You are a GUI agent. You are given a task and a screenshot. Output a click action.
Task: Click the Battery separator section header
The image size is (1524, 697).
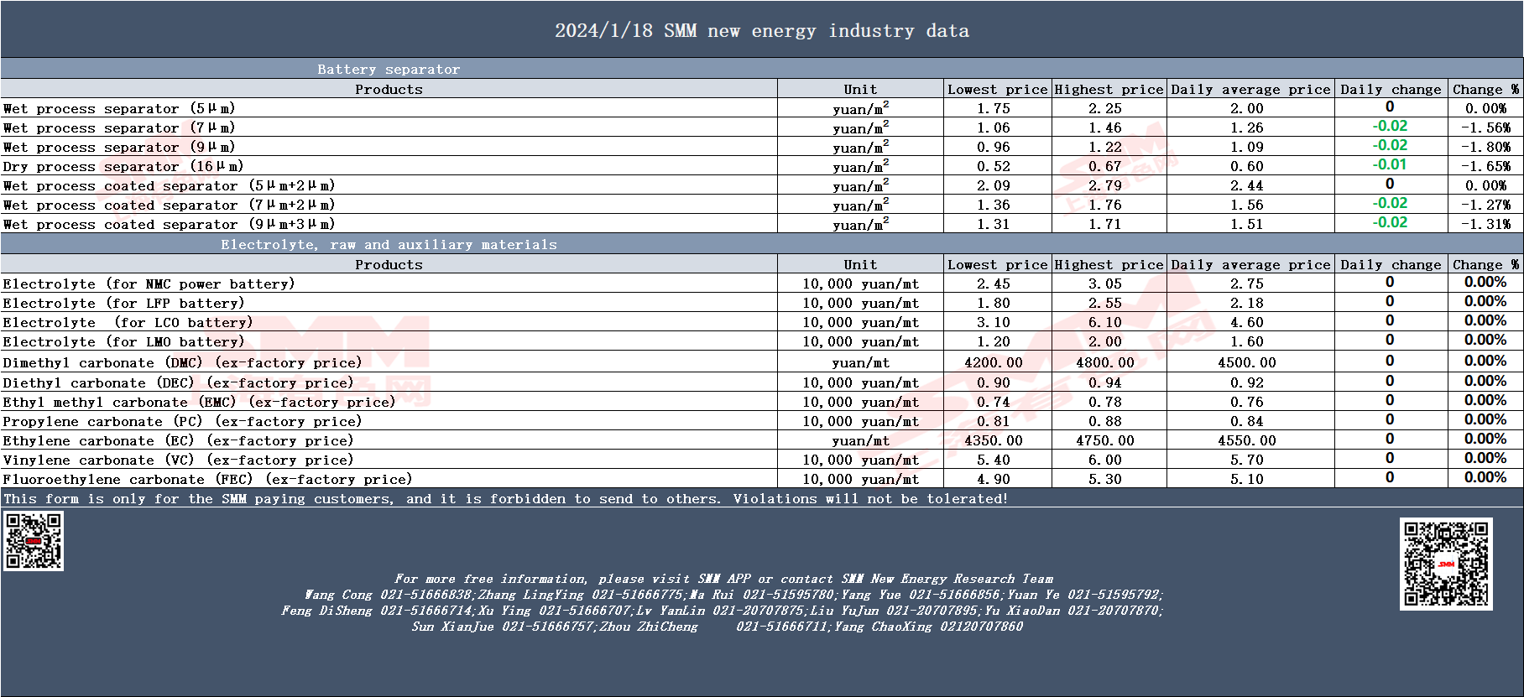pos(388,70)
